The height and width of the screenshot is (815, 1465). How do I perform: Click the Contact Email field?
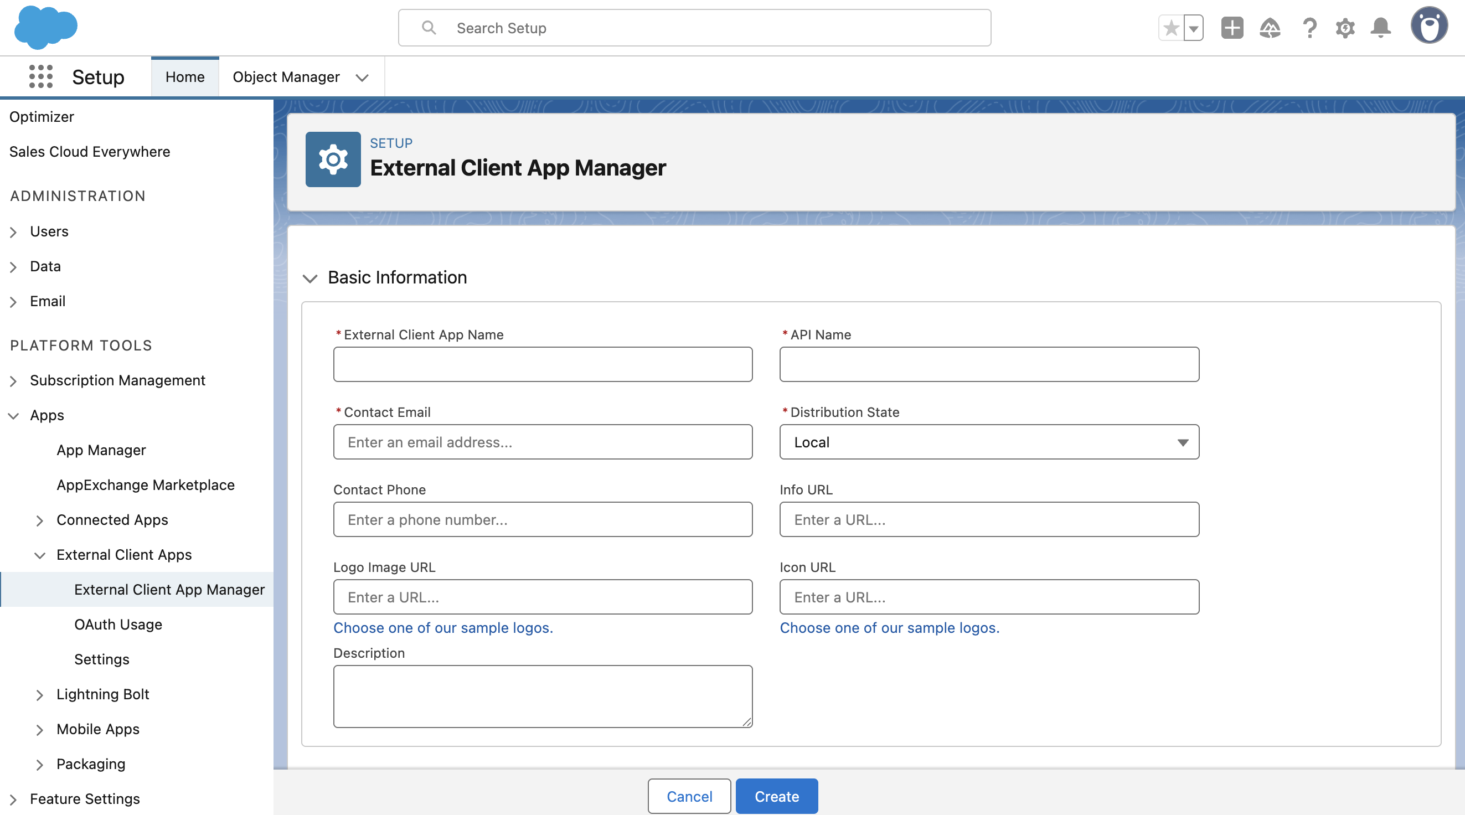[x=543, y=442]
